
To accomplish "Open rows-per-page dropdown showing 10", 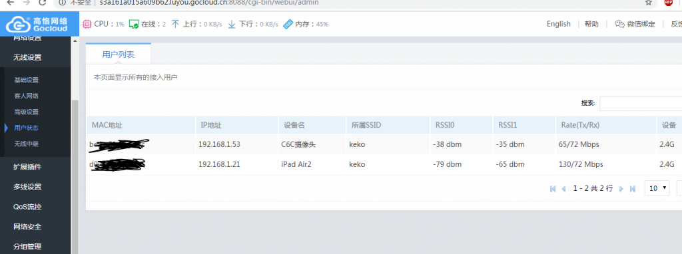I will [x=657, y=188].
